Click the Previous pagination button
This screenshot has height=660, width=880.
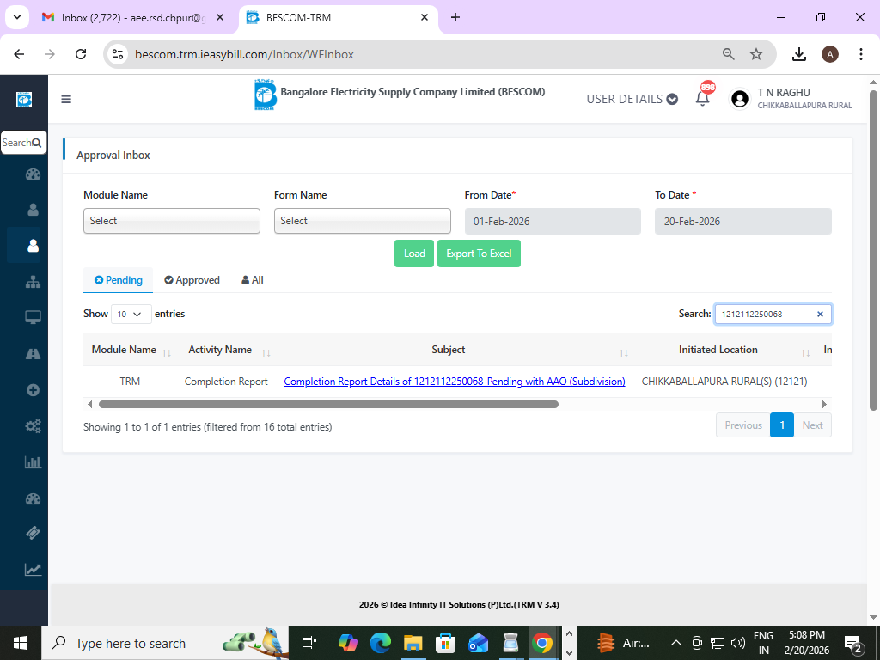point(743,425)
